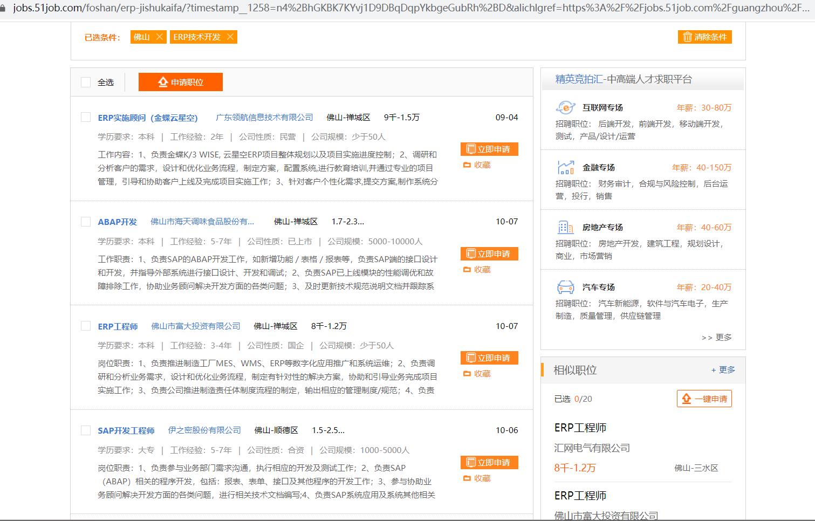Screen dimensions: 815x521
Task: Save 富大投资 ERP工程师 job via 收藏
Action: (x=477, y=374)
